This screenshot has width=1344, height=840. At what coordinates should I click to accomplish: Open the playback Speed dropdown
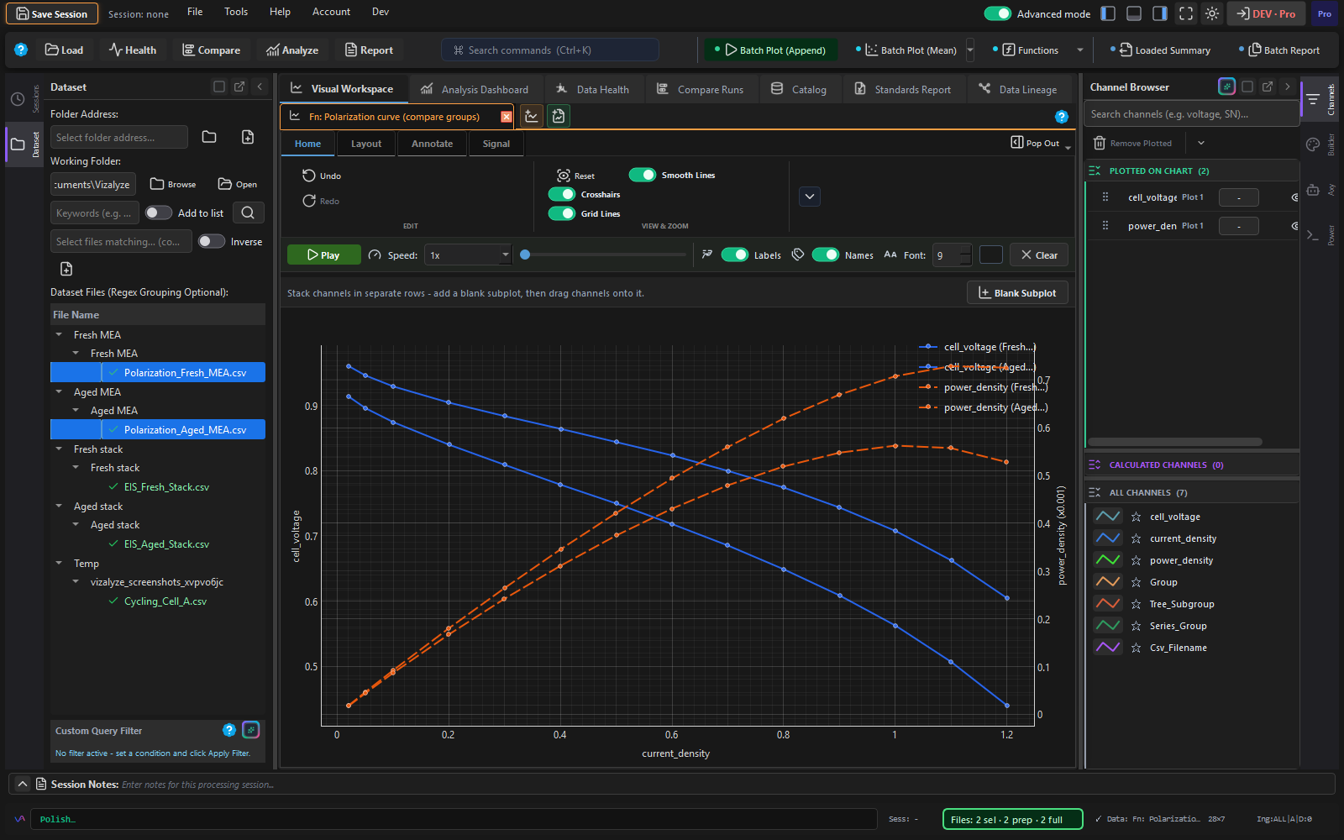468,255
